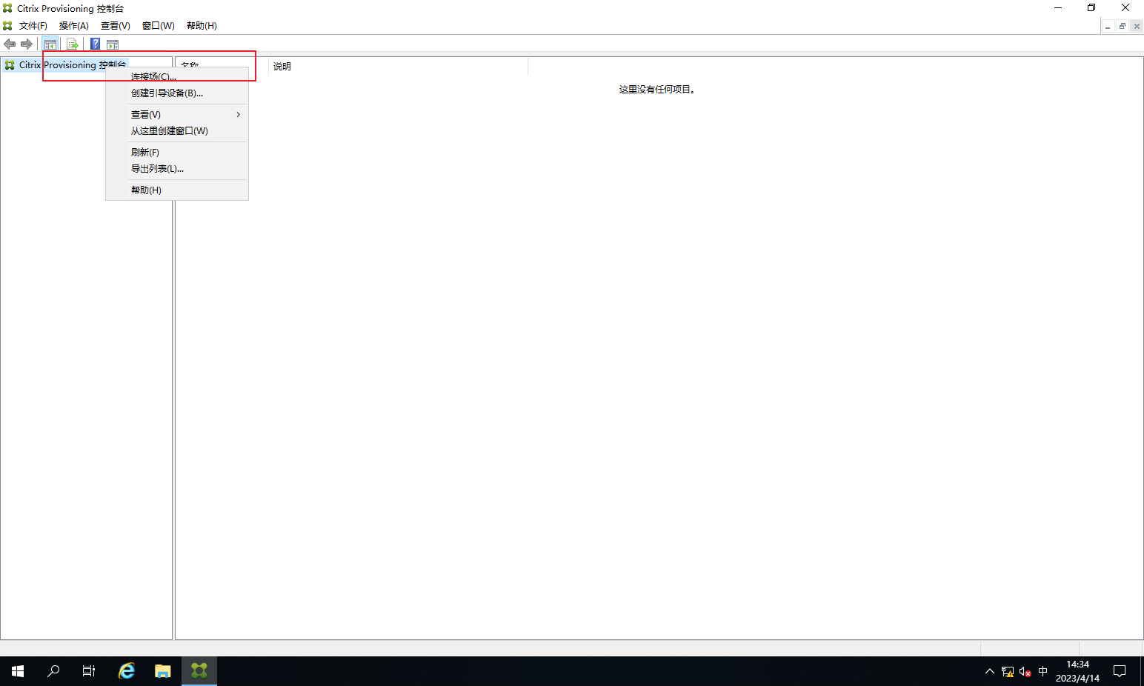Open Internet Explorer from the taskbar
1144x686 pixels.
tap(127, 671)
